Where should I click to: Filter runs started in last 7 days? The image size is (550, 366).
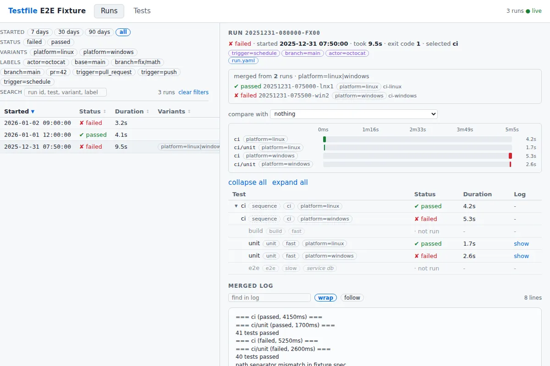[40, 32]
